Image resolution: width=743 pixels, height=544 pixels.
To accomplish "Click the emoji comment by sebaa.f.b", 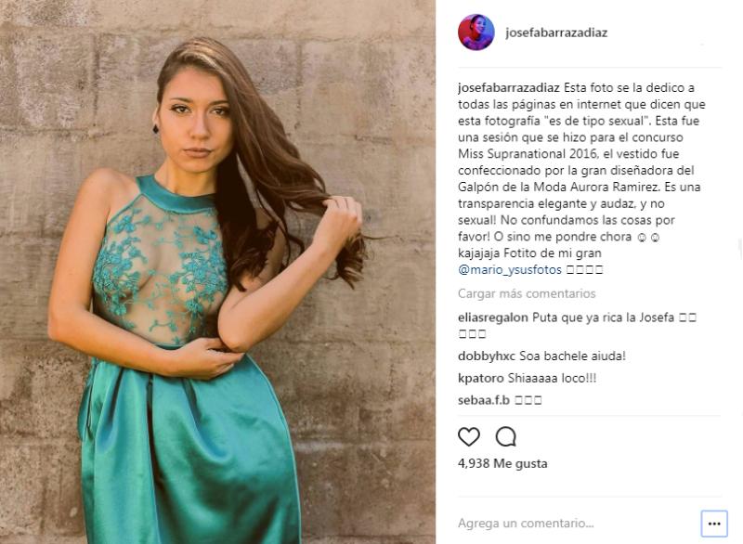I will point(528,400).
